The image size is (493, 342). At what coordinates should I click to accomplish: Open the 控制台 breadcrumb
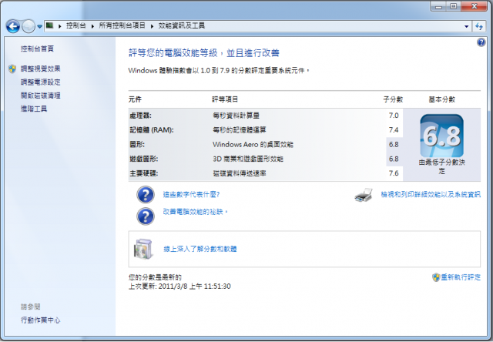75,25
